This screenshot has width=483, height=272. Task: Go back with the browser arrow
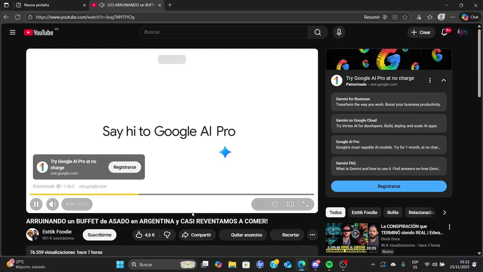(6, 17)
